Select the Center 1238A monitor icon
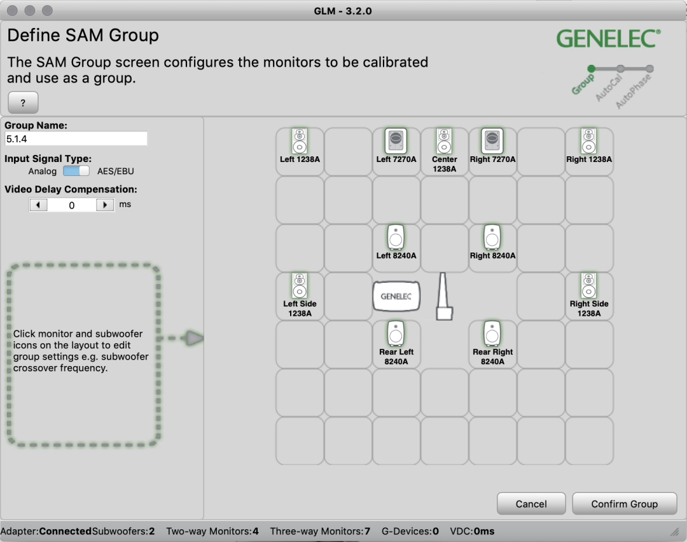 pyautogui.click(x=444, y=141)
